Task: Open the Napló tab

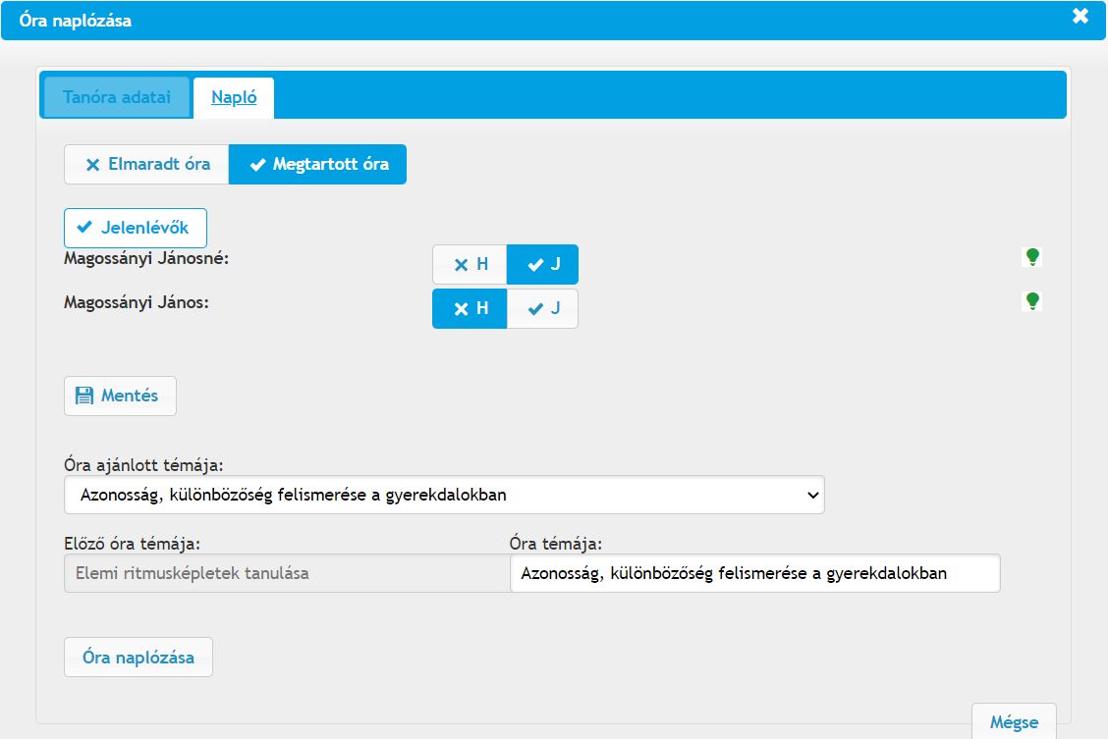Action: click(234, 98)
